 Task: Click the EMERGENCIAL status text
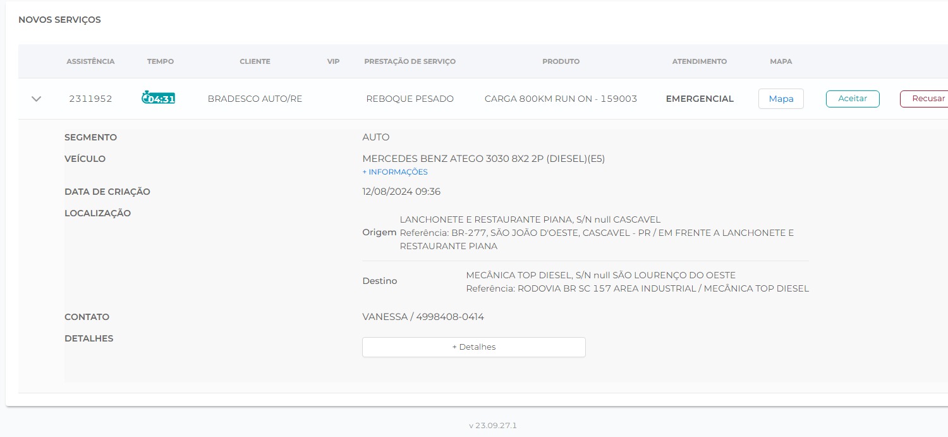point(700,99)
